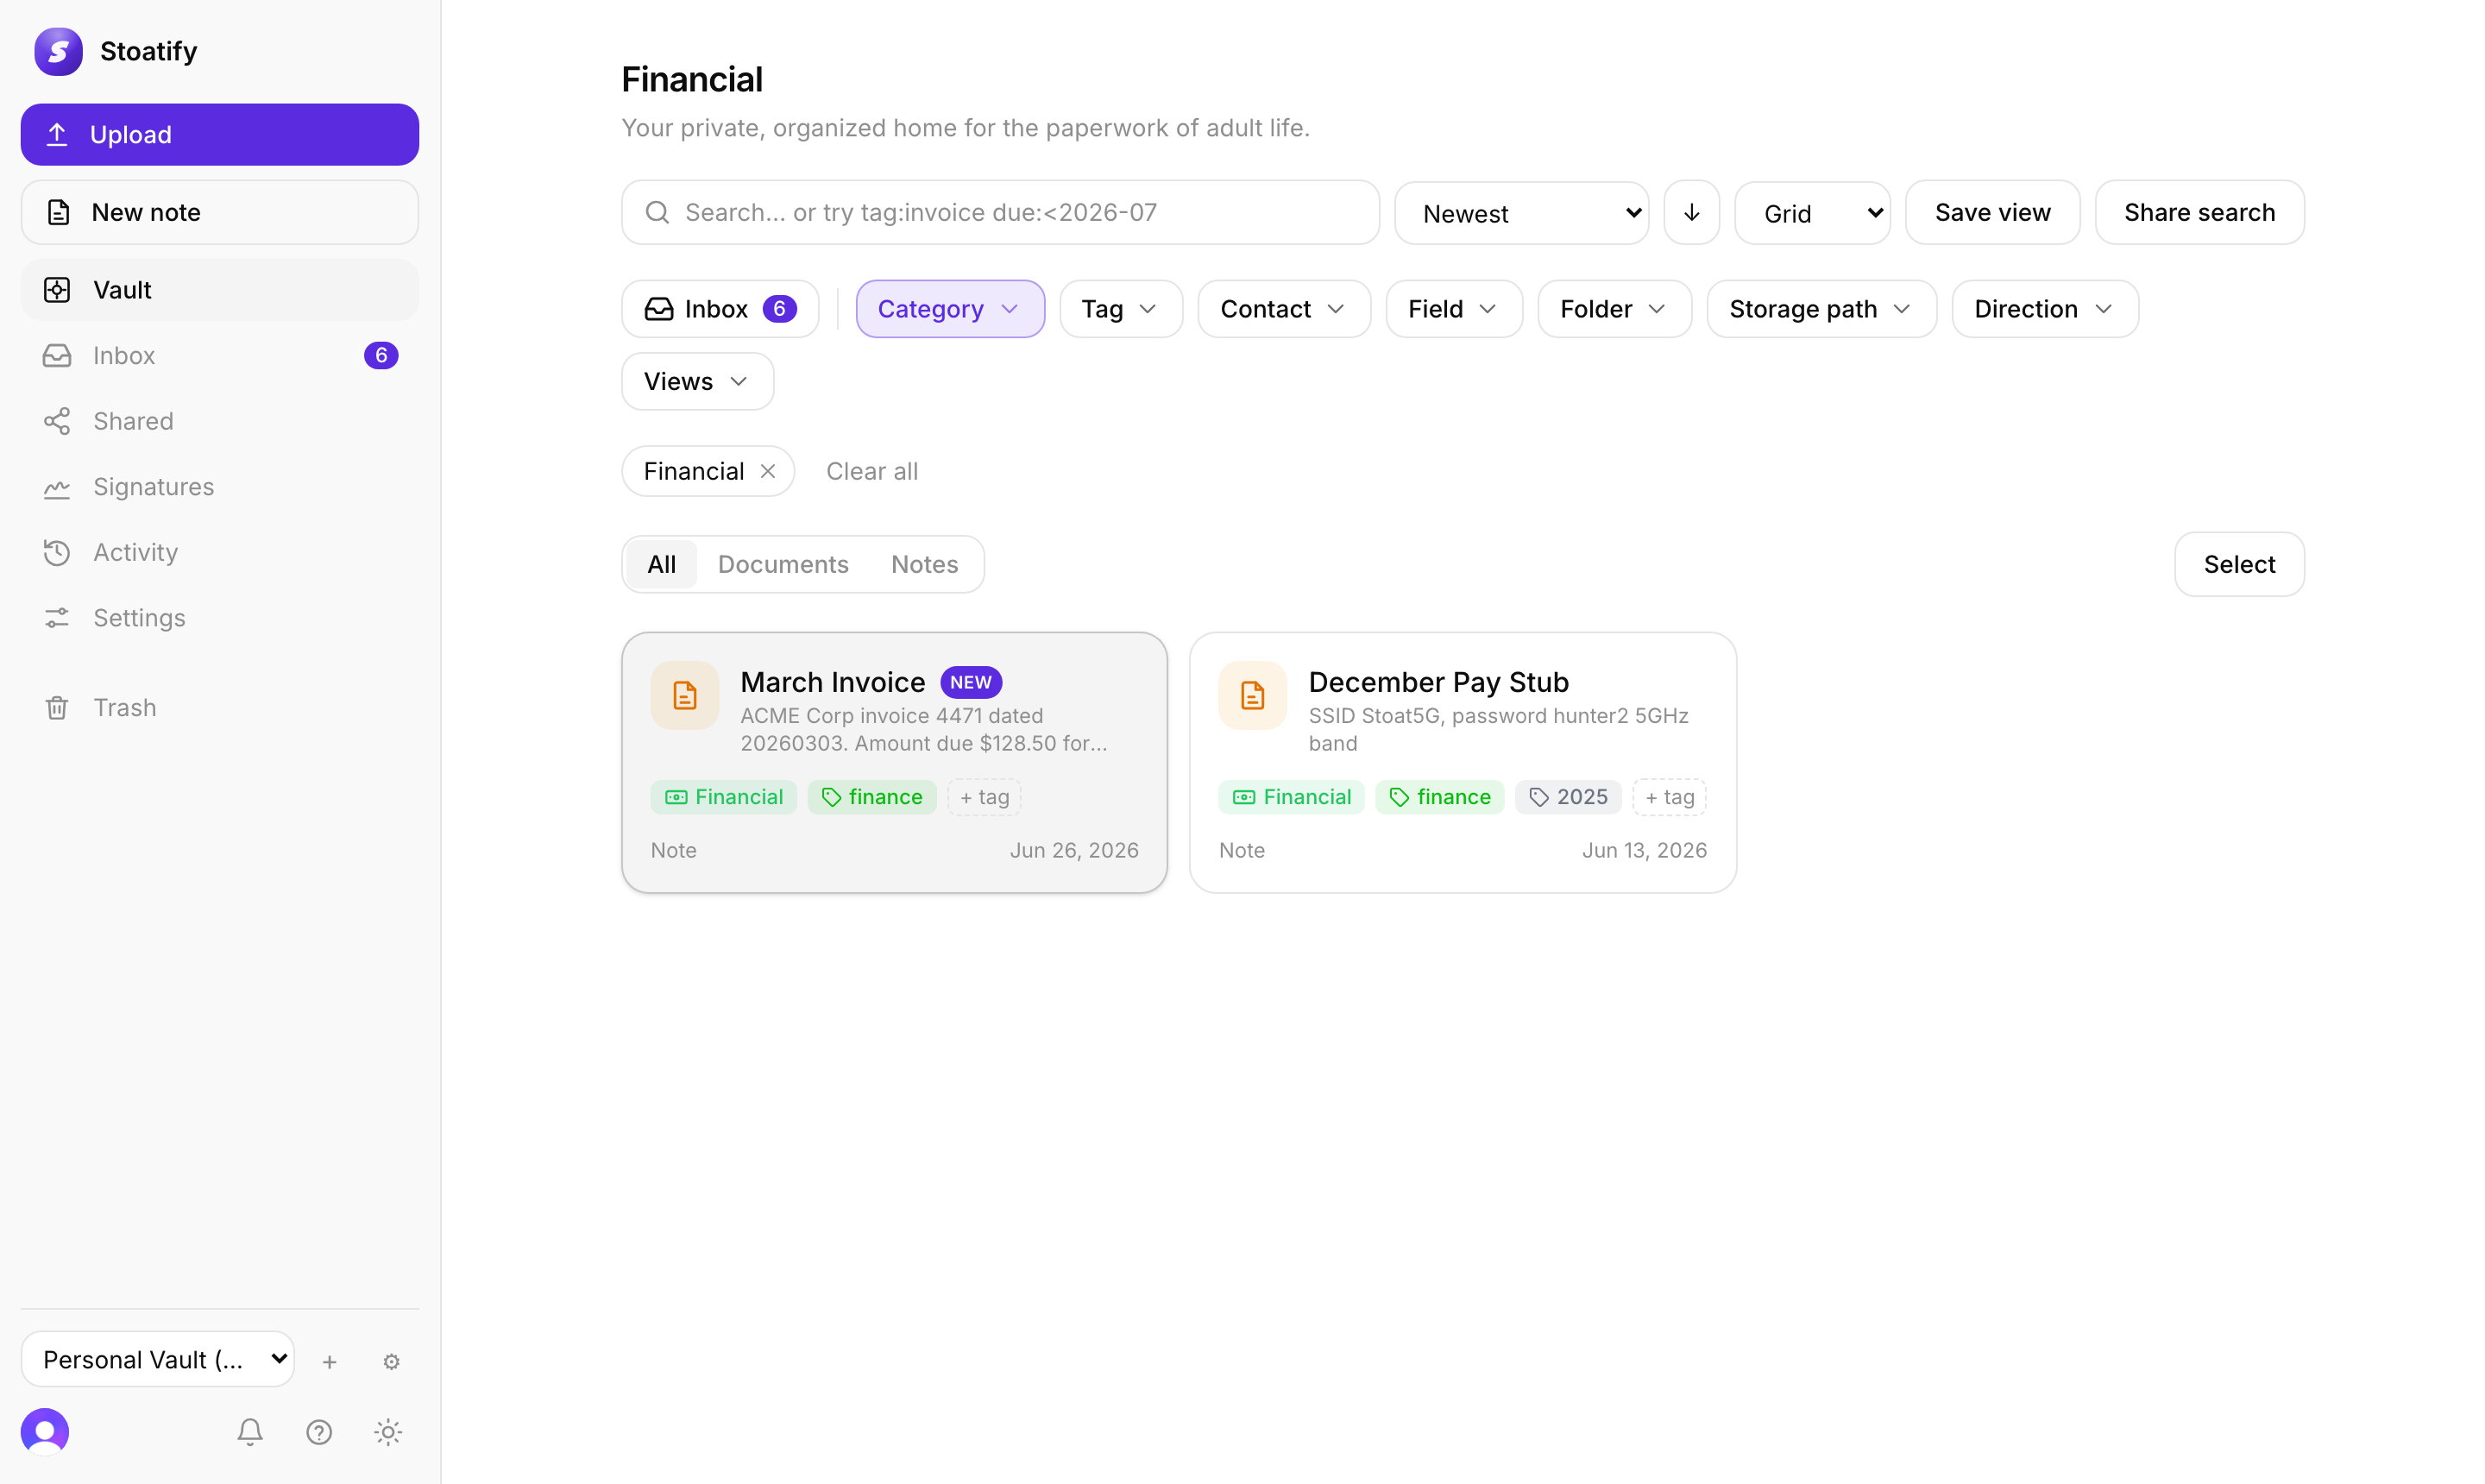Open the March Invoice note icon

685,695
